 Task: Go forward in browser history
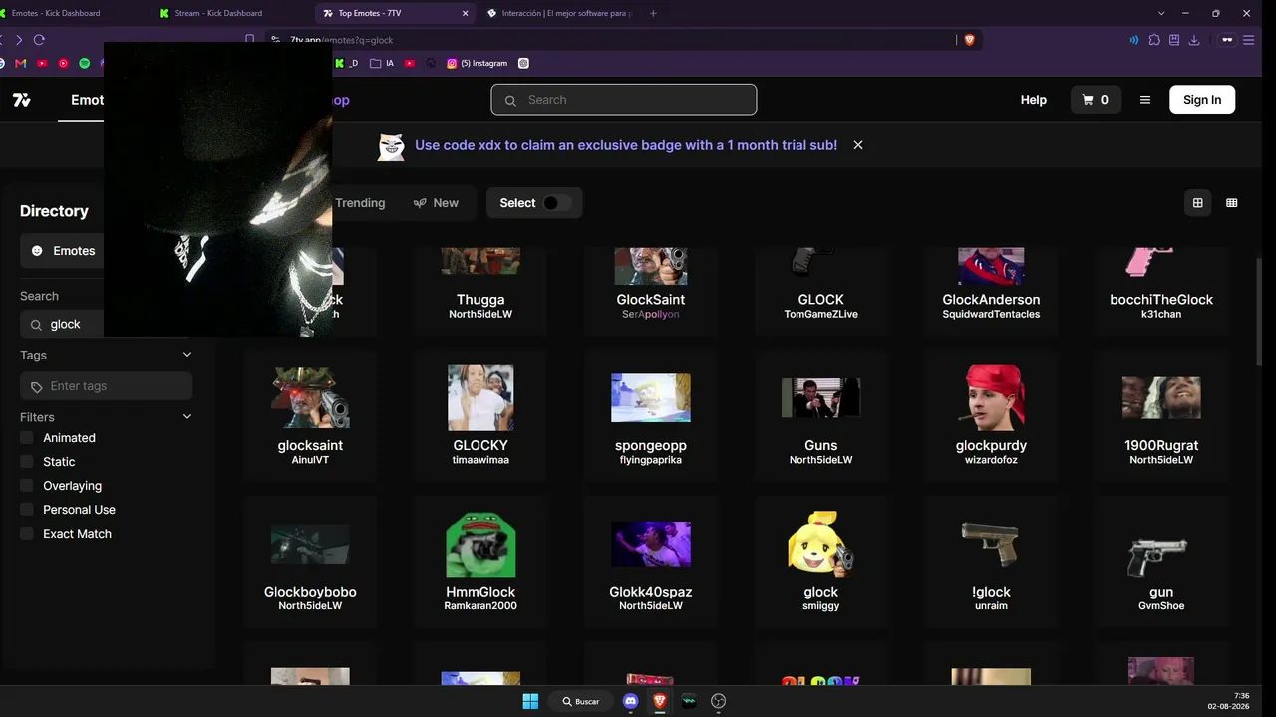(x=18, y=40)
